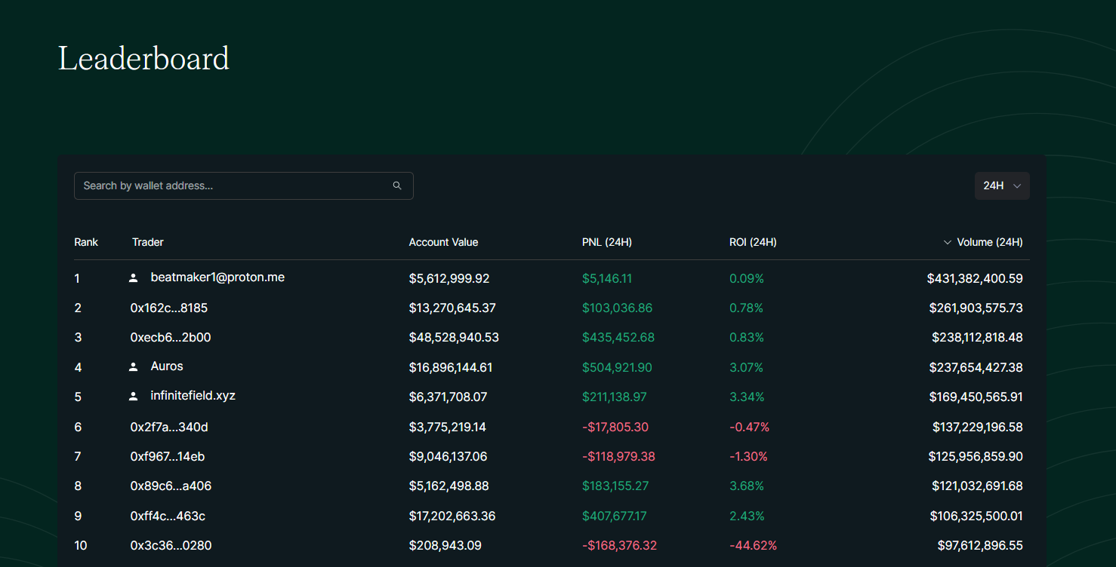
Task: Open trader 0x89c6...a406
Action: (x=171, y=486)
